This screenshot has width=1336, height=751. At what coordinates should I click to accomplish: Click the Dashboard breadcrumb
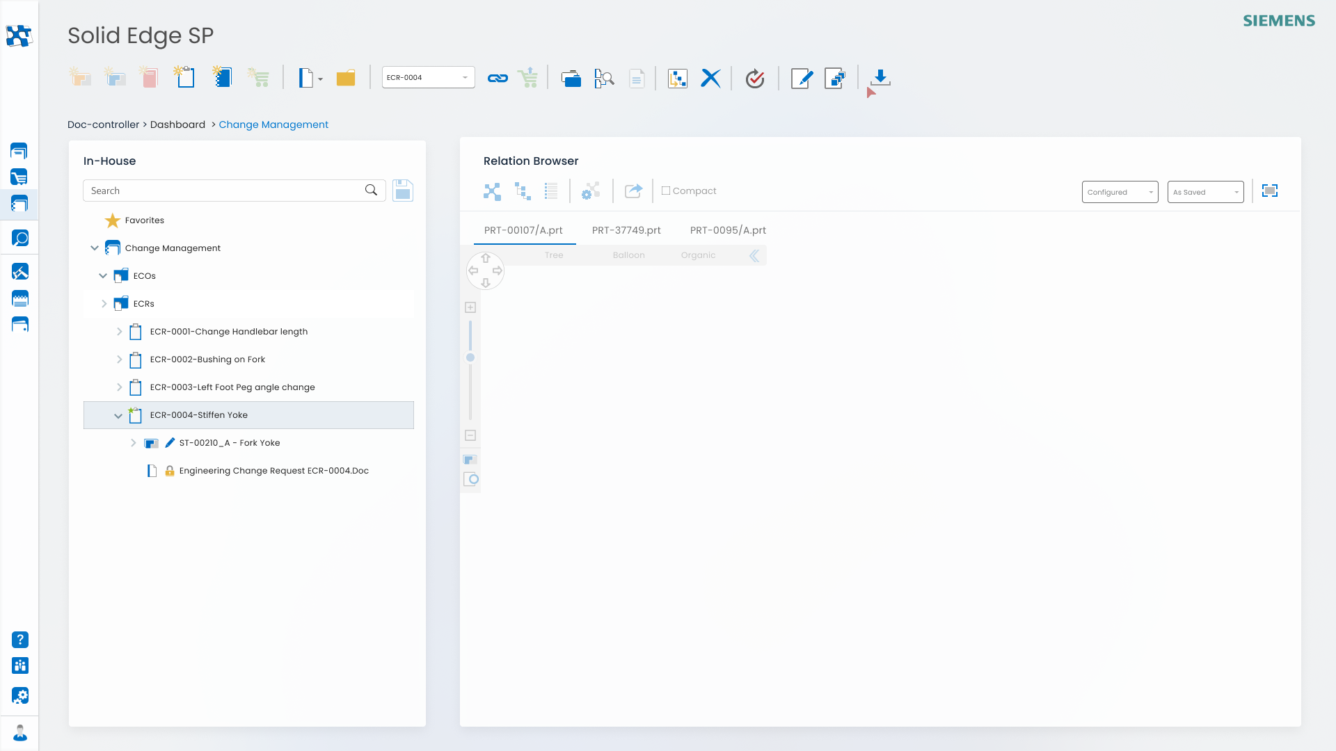pyautogui.click(x=177, y=124)
